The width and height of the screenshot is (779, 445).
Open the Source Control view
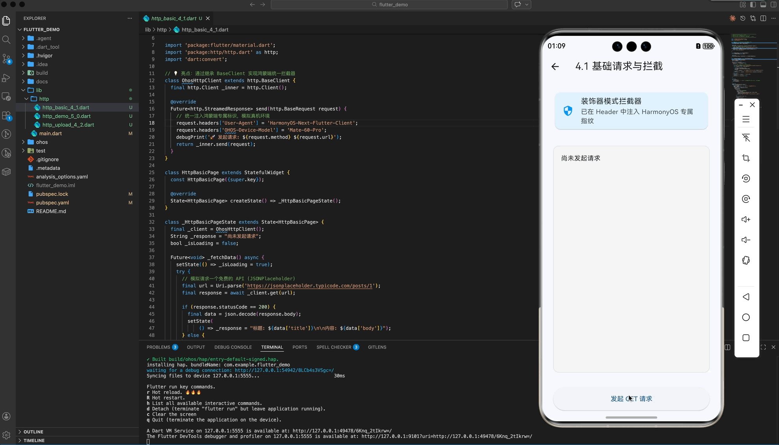coord(6,59)
